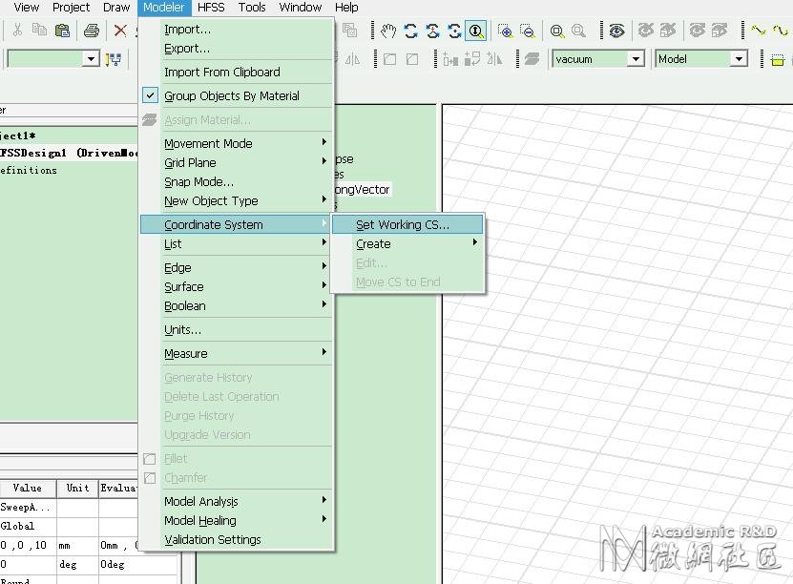Click the 'Value' column header

click(28, 488)
